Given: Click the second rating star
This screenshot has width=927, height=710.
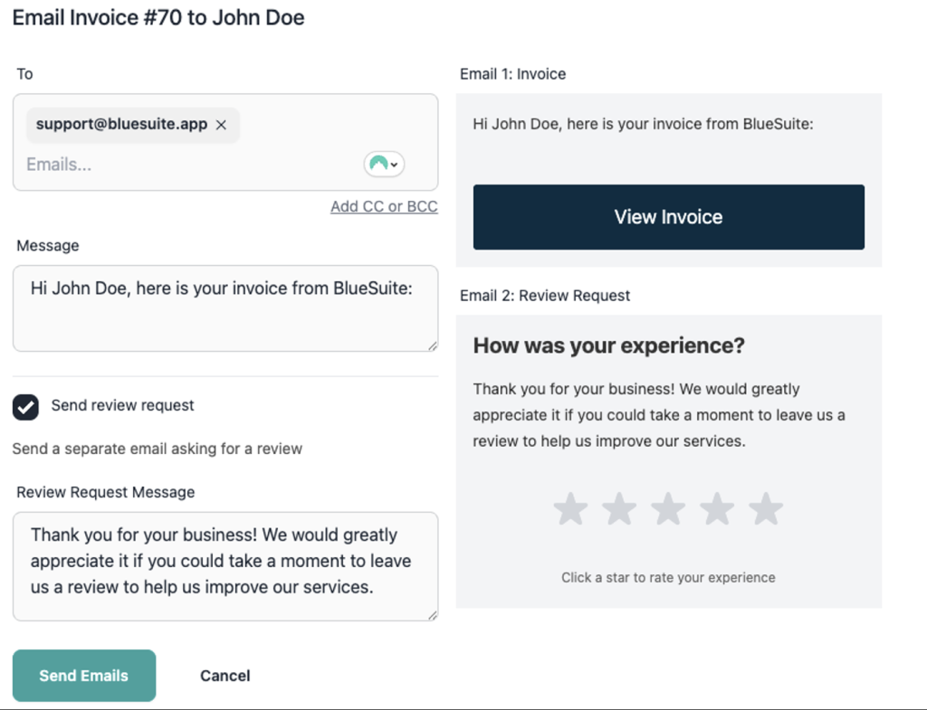Looking at the screenshot, I should coord(619,508).
